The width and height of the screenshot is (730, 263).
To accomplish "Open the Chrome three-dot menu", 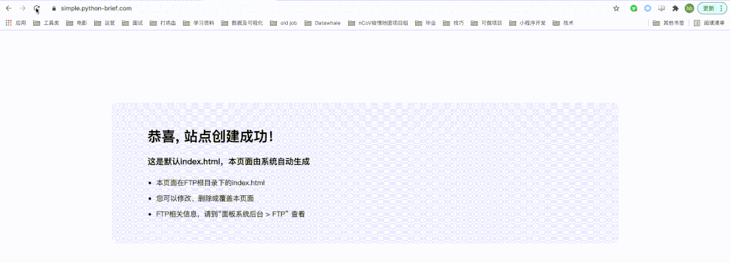I will [721, 8].
